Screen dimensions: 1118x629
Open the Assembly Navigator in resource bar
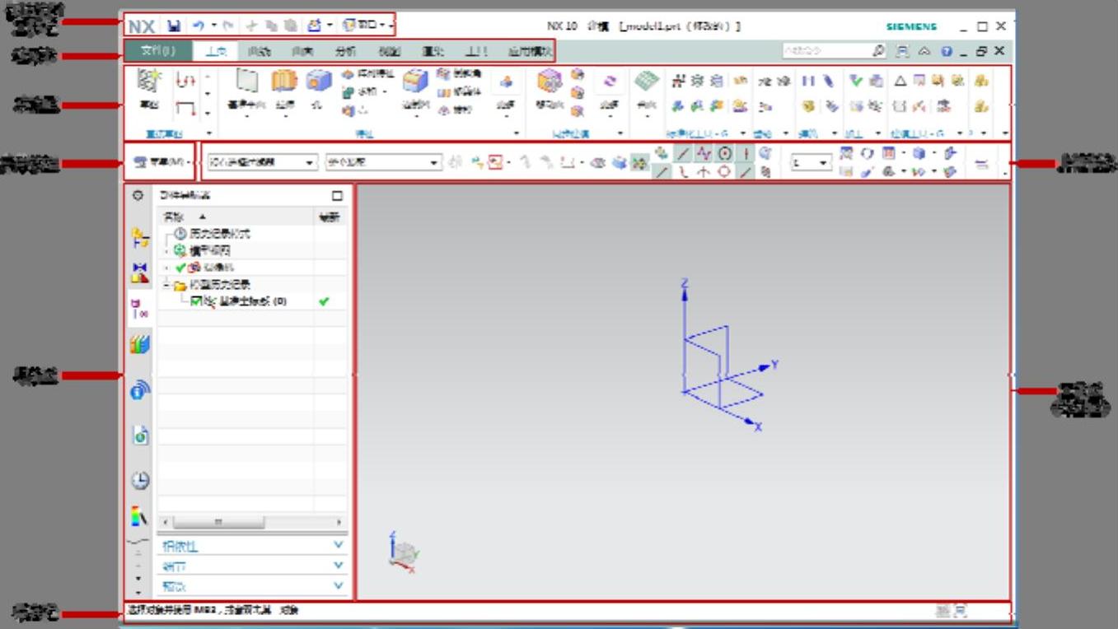pyautogui.click(x=140, y=239)
